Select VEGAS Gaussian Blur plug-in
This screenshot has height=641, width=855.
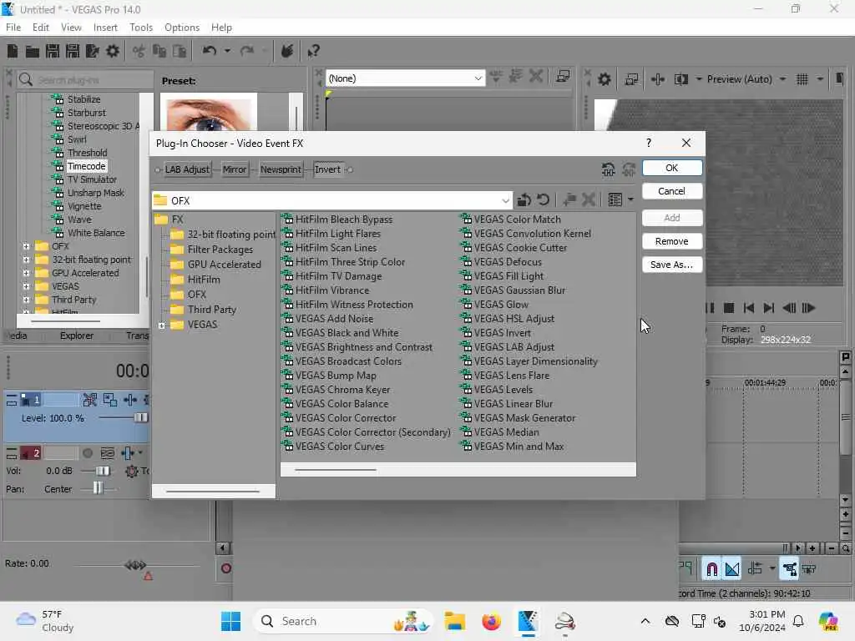pyautogui.click(x=514, y=290)
